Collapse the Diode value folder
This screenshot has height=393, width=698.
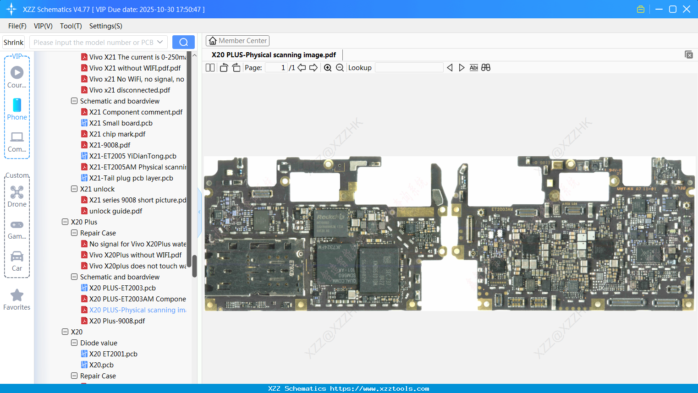pos(74,343)
